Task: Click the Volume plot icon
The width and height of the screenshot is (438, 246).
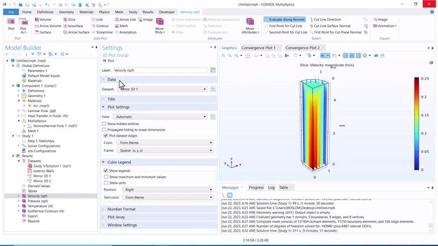Action: [x=37, y=20]
